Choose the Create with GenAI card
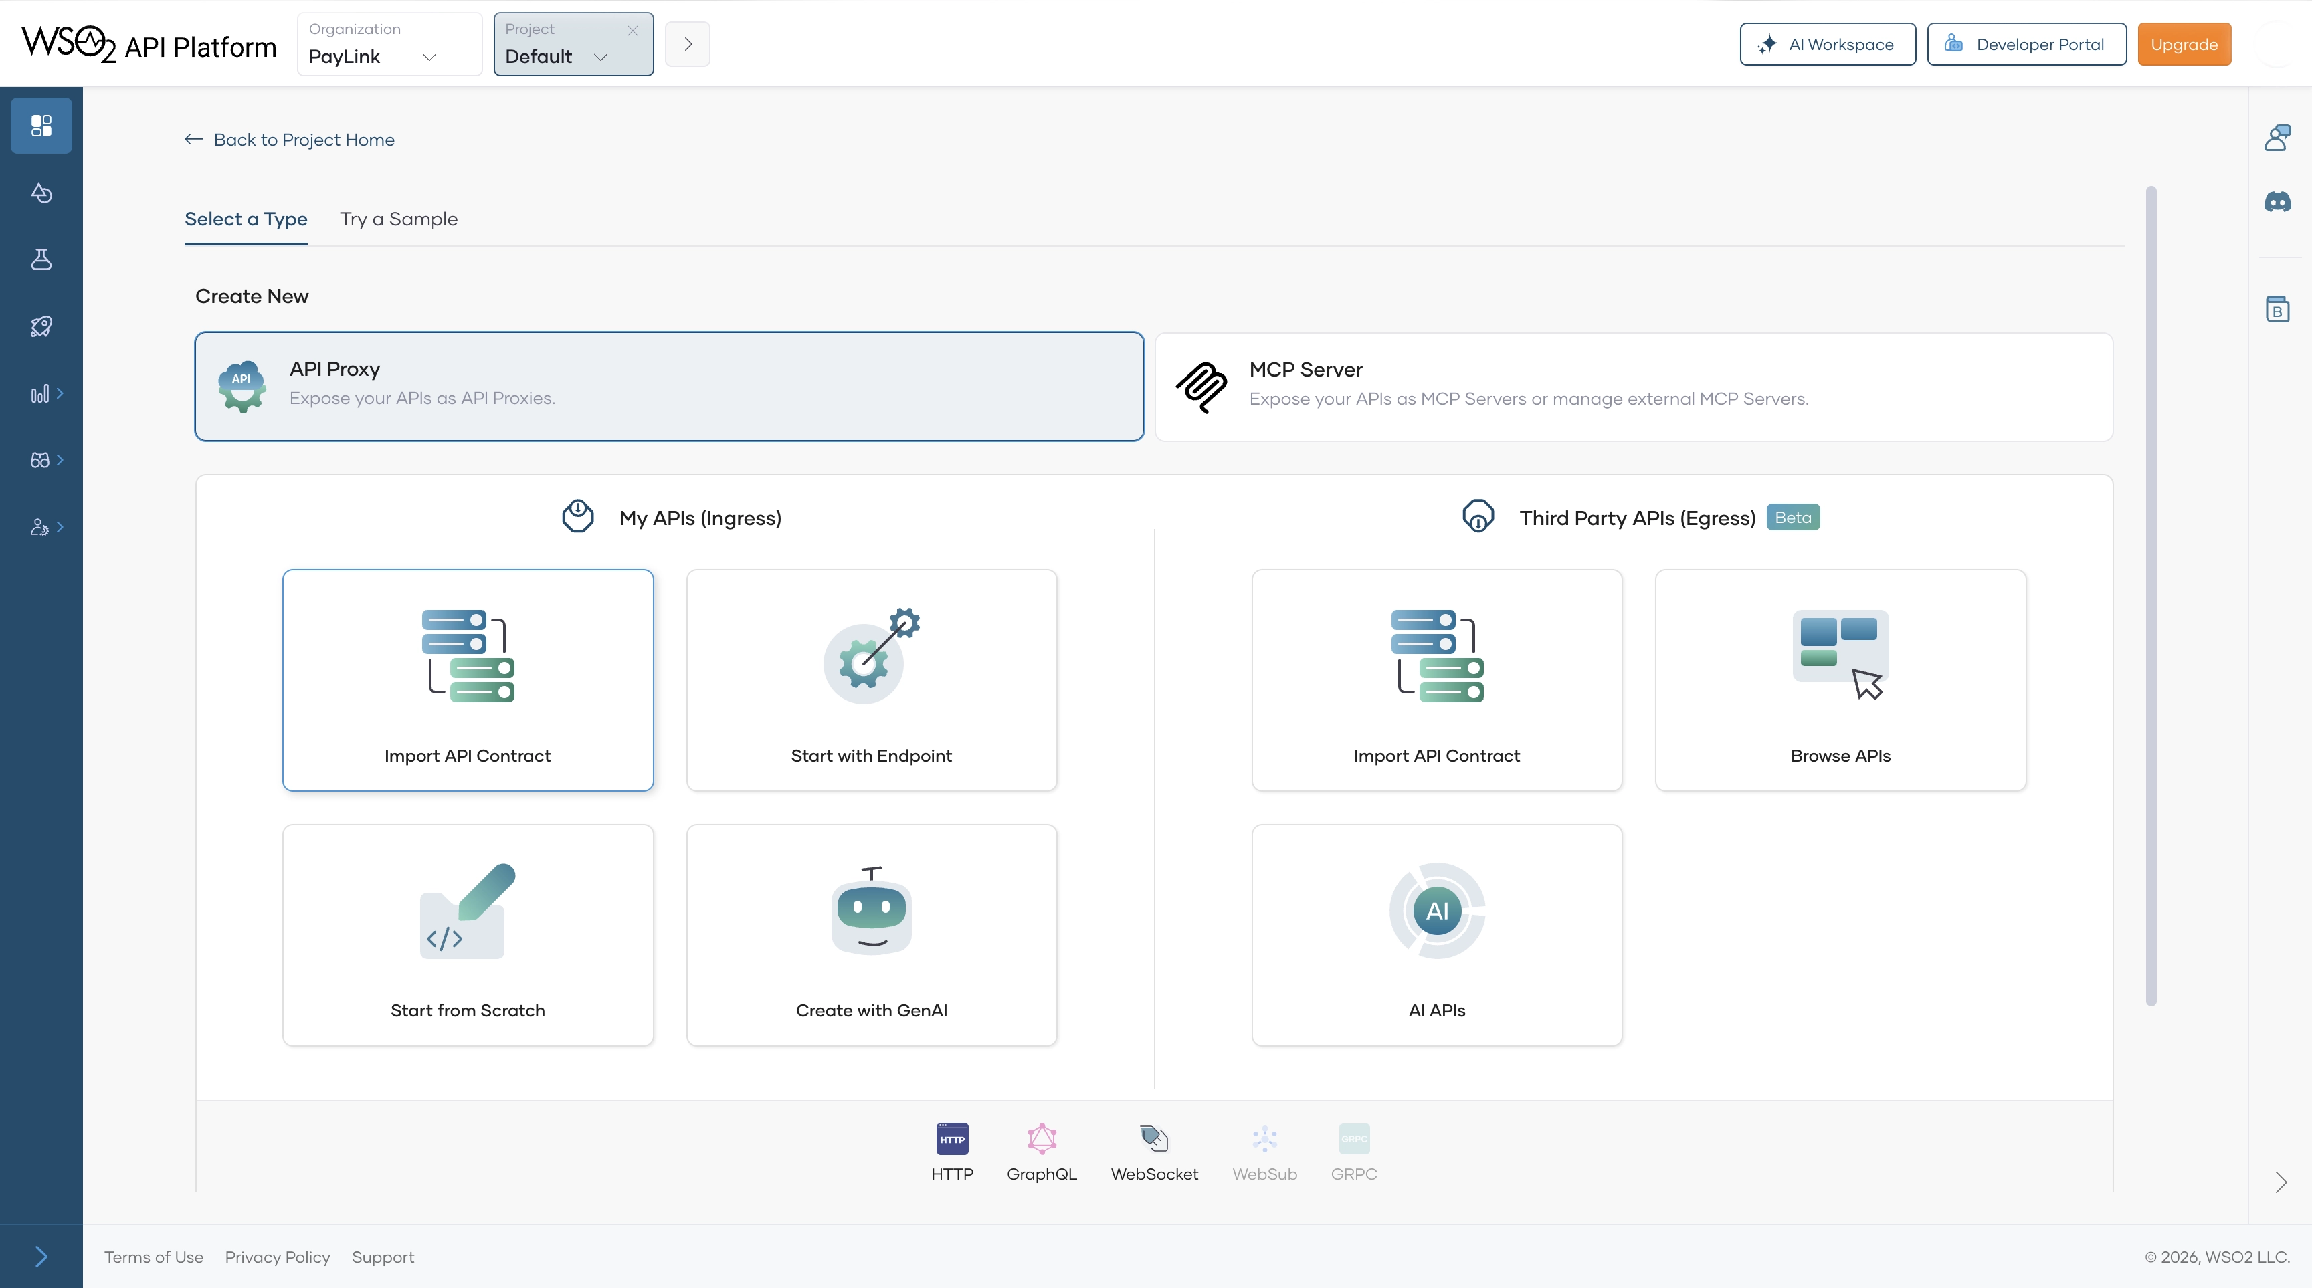The image size is (2312, 1288). pos(870,935)
